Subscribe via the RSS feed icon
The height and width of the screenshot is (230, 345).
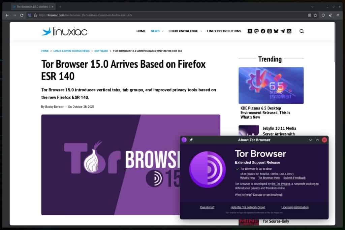pos(289,31)
